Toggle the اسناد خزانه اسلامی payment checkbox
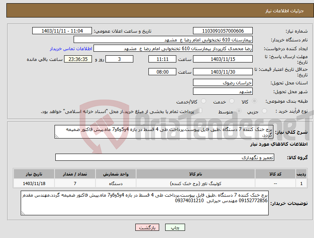The width and height of the screenshot is (314, 238). point(200,111)
